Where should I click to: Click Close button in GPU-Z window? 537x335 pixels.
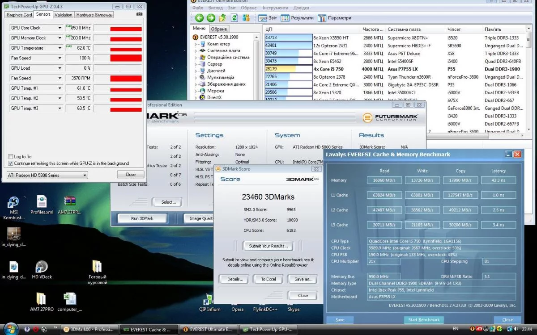tap(131, 175)
